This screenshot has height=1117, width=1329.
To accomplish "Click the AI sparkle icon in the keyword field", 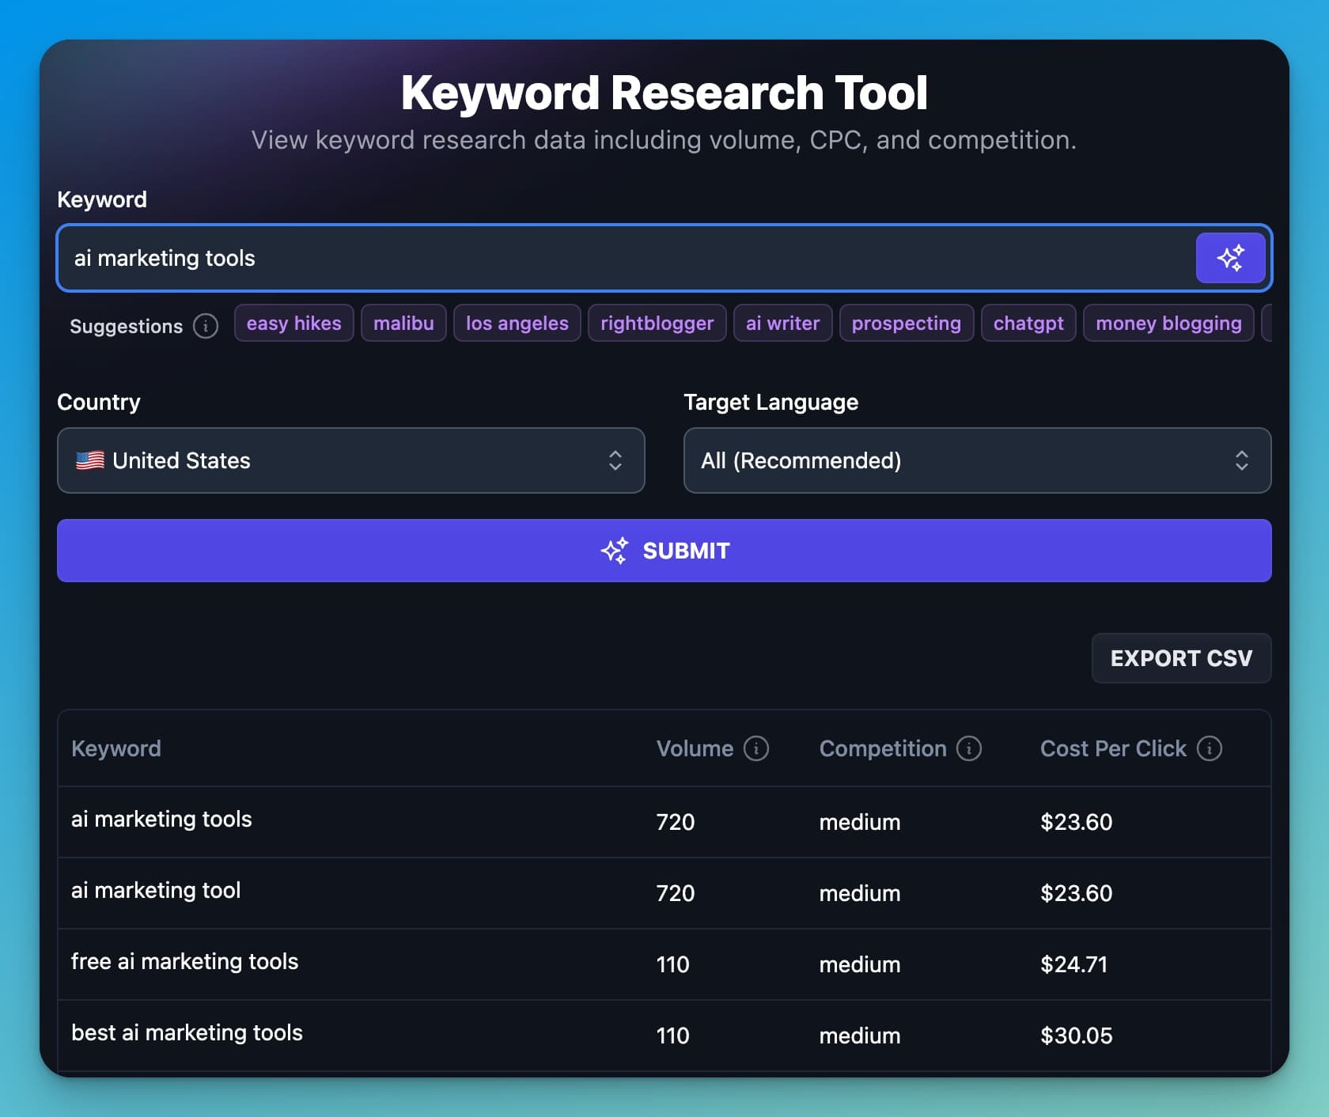I will (x=1231, y=257).
